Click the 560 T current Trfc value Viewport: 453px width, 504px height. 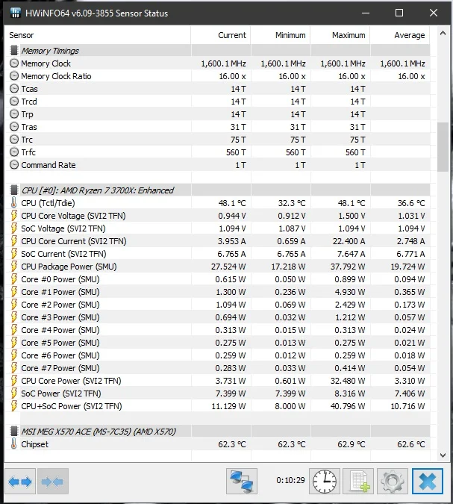tap(236, 152)
